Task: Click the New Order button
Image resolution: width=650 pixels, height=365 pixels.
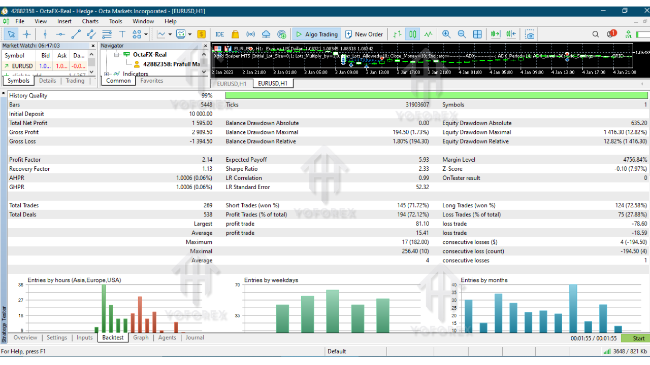Action: pos(364,34)
